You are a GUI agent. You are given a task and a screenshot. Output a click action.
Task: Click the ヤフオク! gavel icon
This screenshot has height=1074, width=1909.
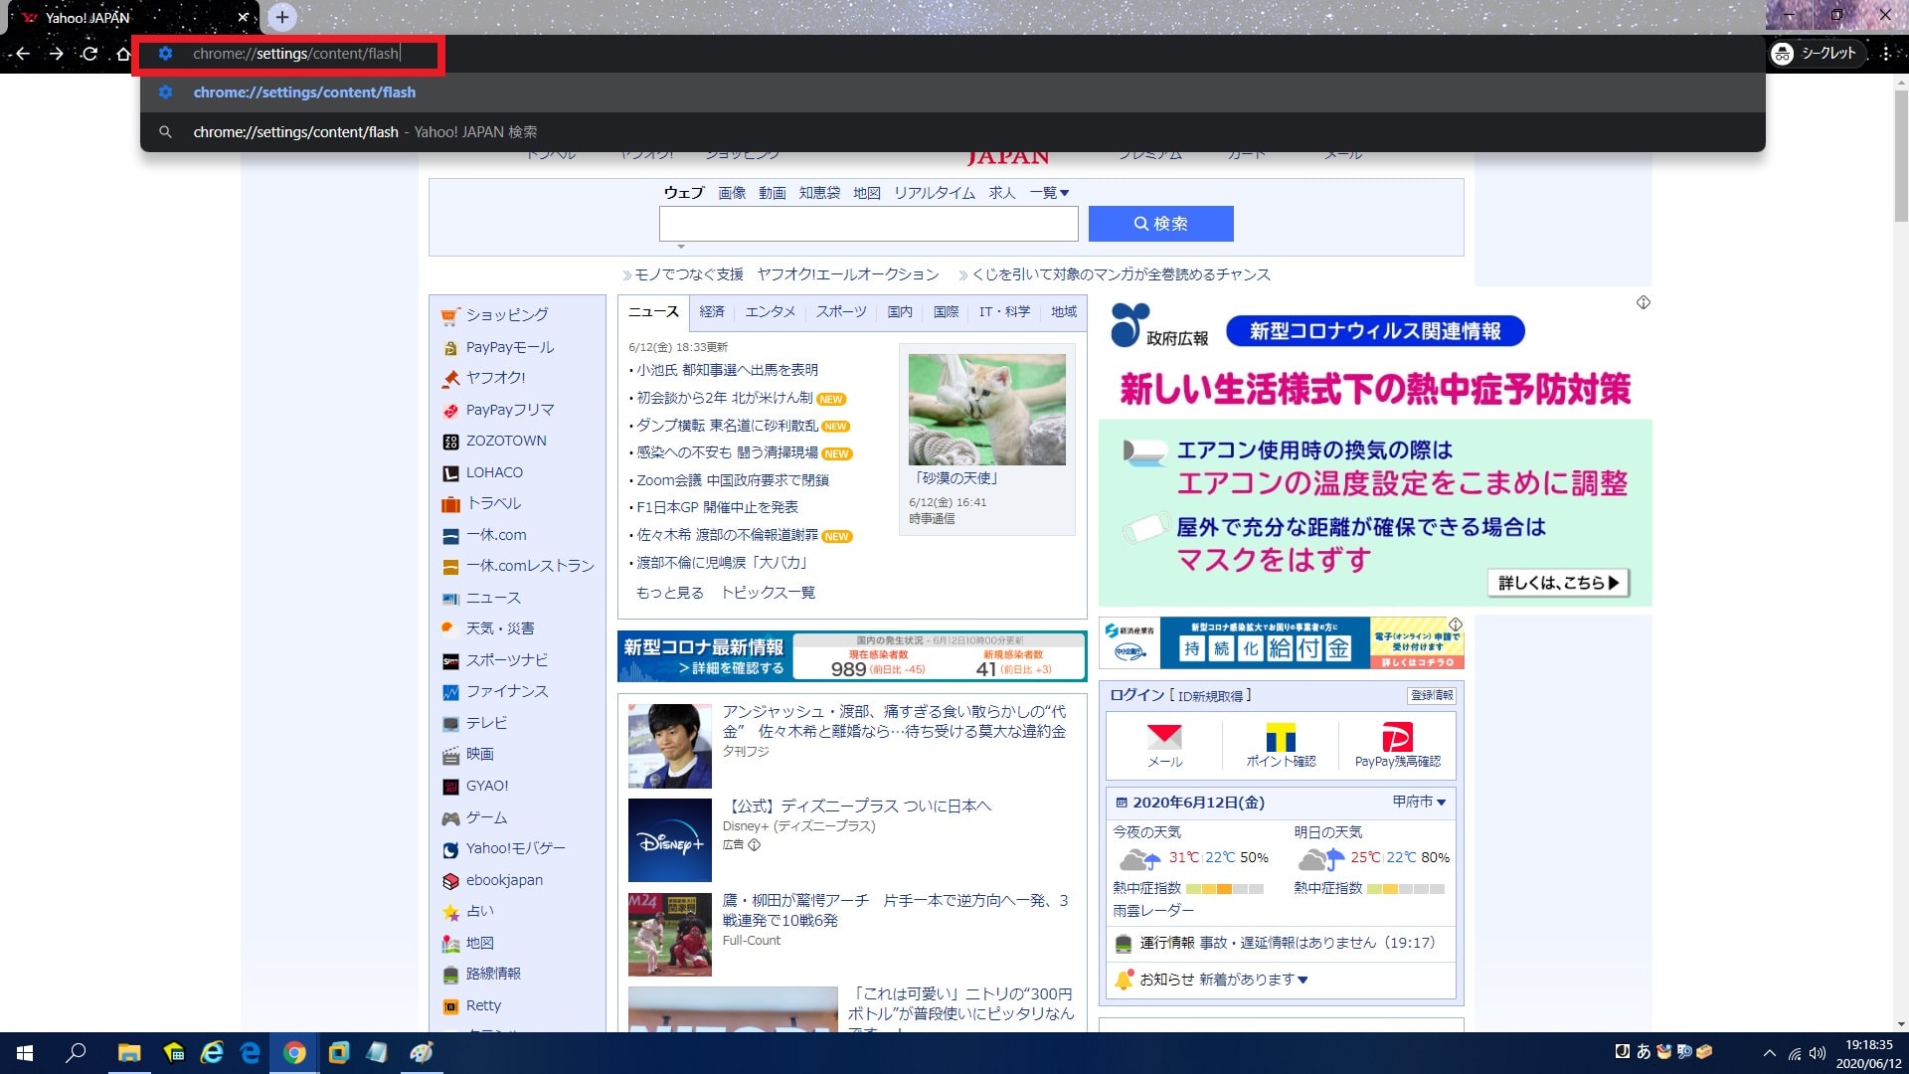point(450,378)
